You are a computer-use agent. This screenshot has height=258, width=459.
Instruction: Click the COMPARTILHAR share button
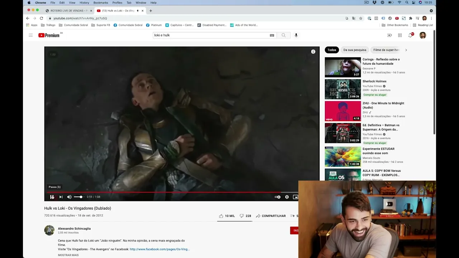pos(271,216)
